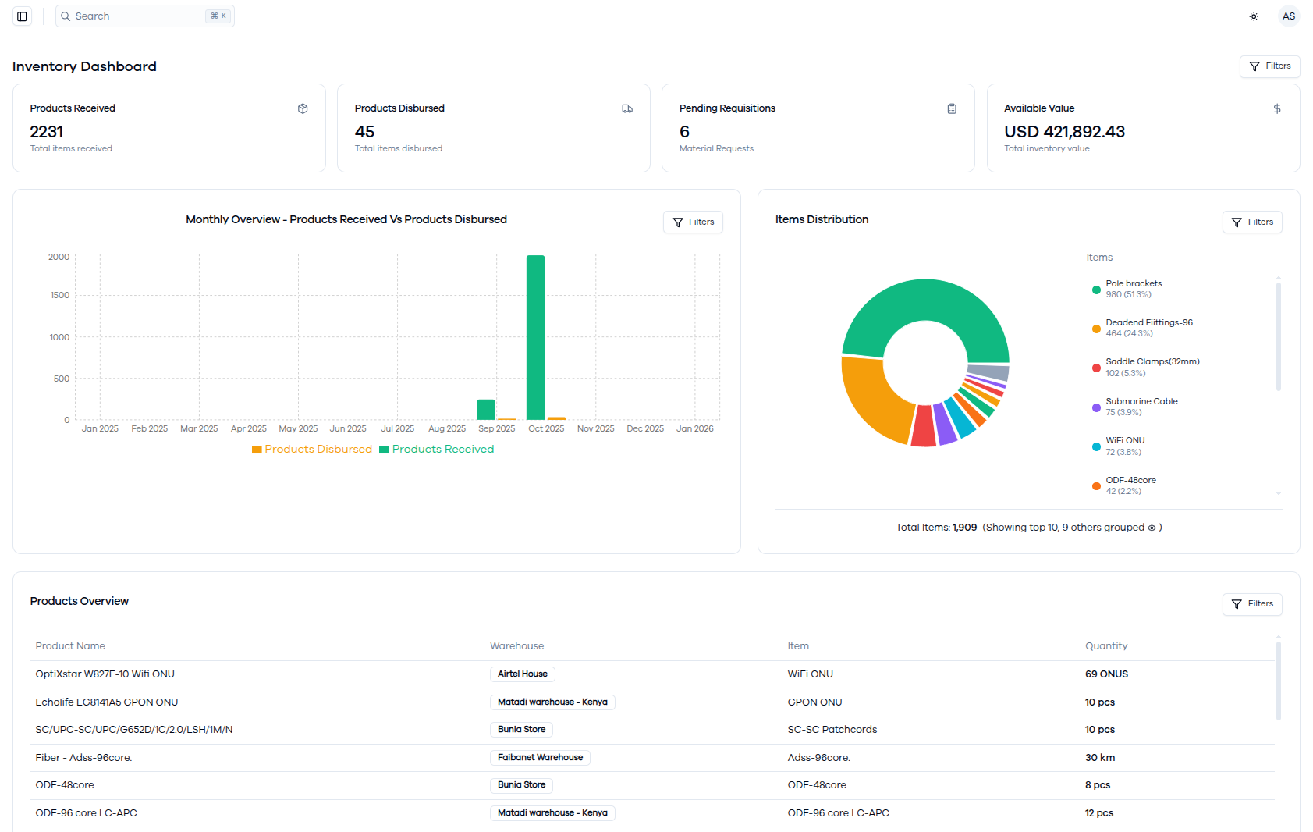Viewport: 1313px width, 832px height.
Task: Click the Oct 2025 received green bar
Action: coord(536,338)
